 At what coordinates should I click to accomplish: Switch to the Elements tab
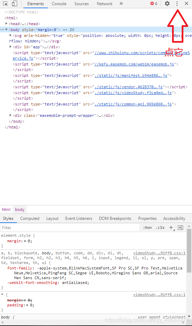(x=35, y=4)
